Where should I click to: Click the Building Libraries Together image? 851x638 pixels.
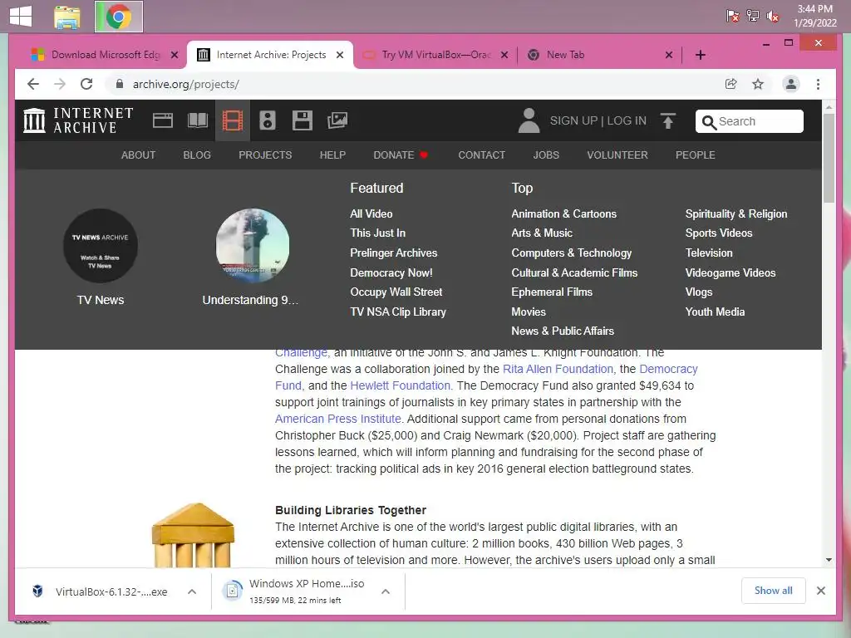193,535
